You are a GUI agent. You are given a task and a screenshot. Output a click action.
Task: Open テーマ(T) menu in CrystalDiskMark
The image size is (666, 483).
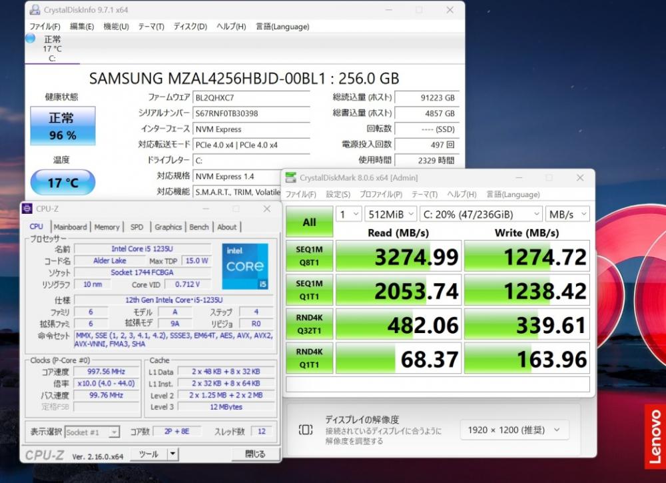pyautogui.click(x=424, y=194)
